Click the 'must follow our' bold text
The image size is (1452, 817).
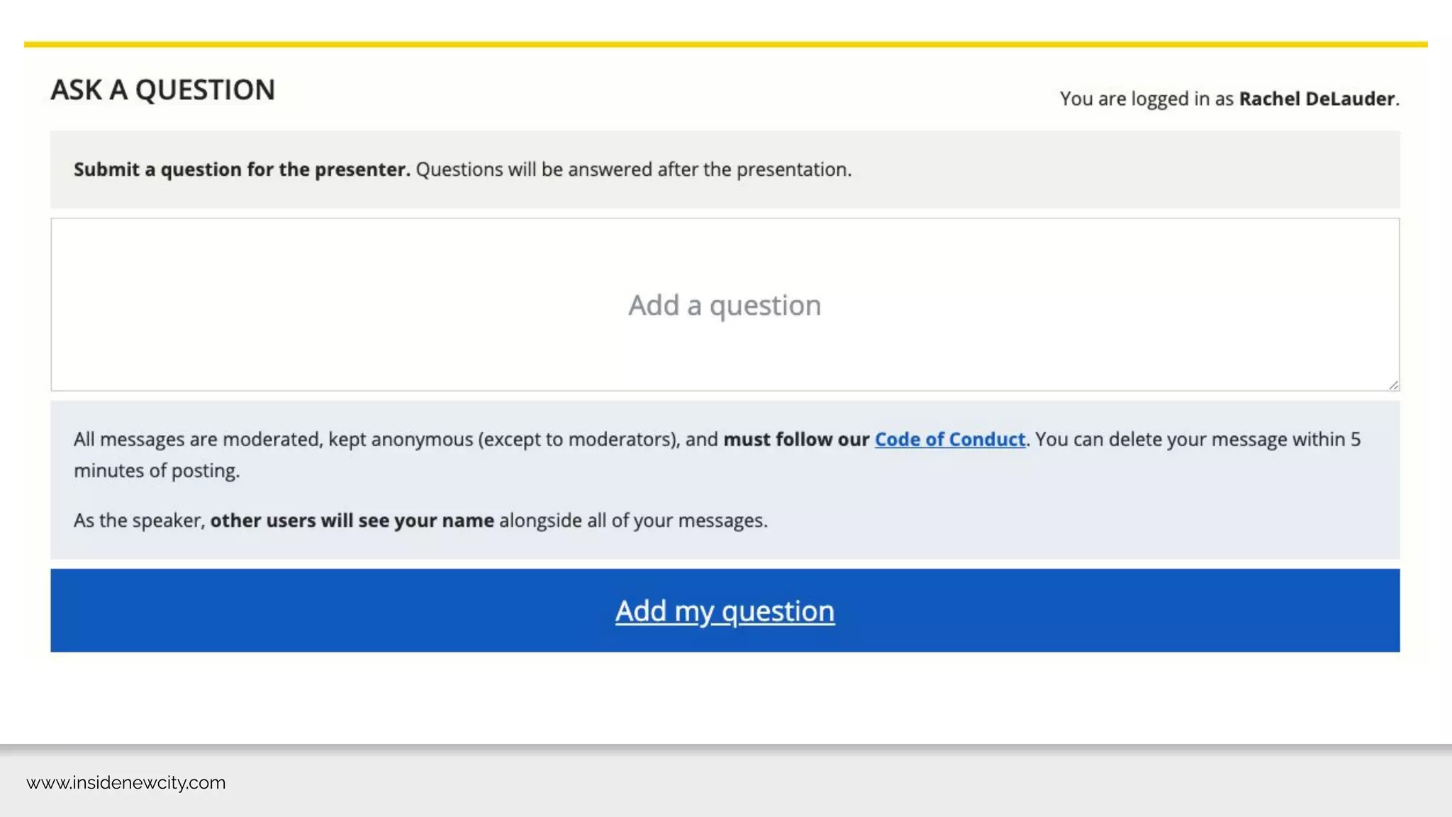point(795,440)
